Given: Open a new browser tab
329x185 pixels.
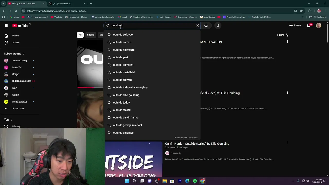Looking at the screenshot, I should pyautogui.click(x=91, y=4).
